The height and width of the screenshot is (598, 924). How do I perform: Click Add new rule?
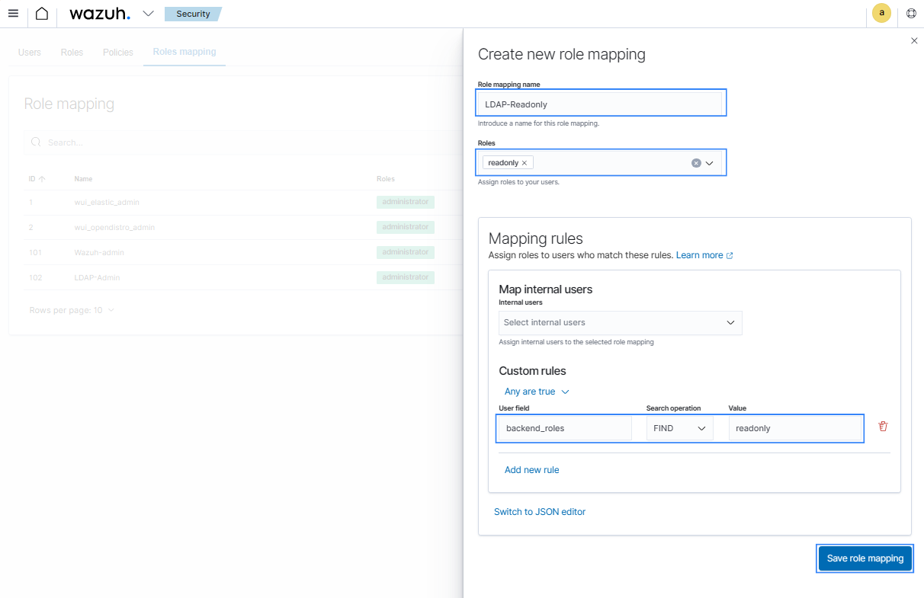[x=532, y=470]
